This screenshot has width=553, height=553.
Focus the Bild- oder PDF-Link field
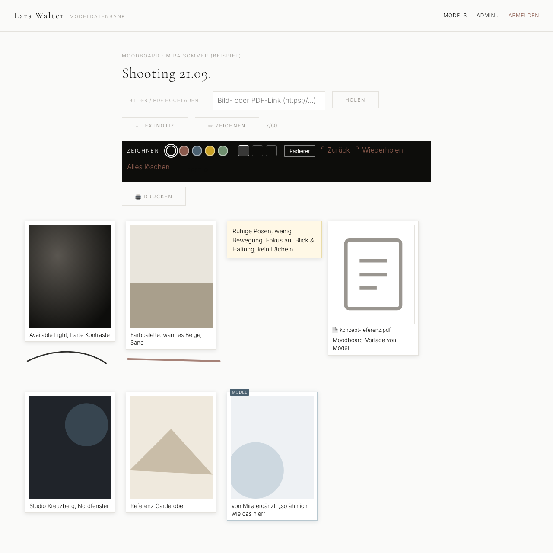[269, 101]
